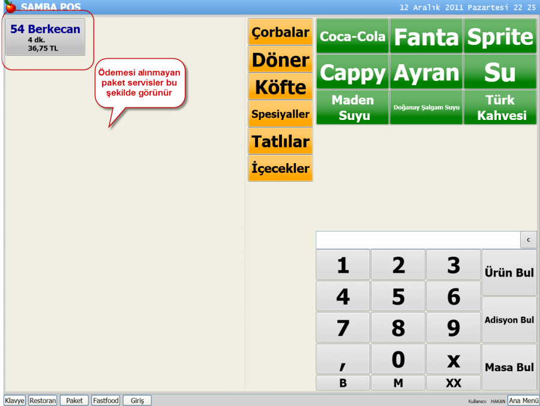Screen dimensions: 540x406
Task: Tap numpad key 2
Action: (398, 265)
